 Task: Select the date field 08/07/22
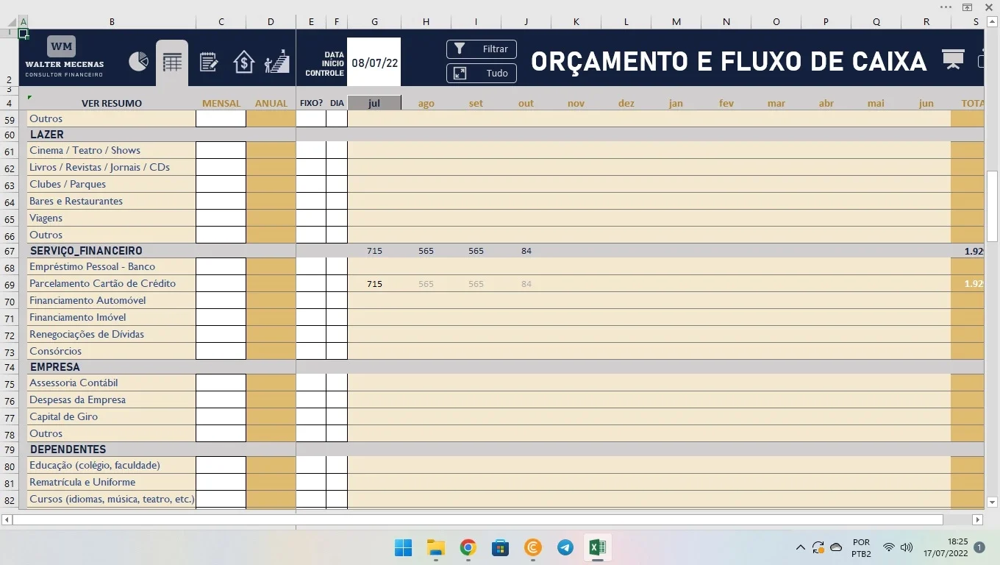tap(374, 63)
